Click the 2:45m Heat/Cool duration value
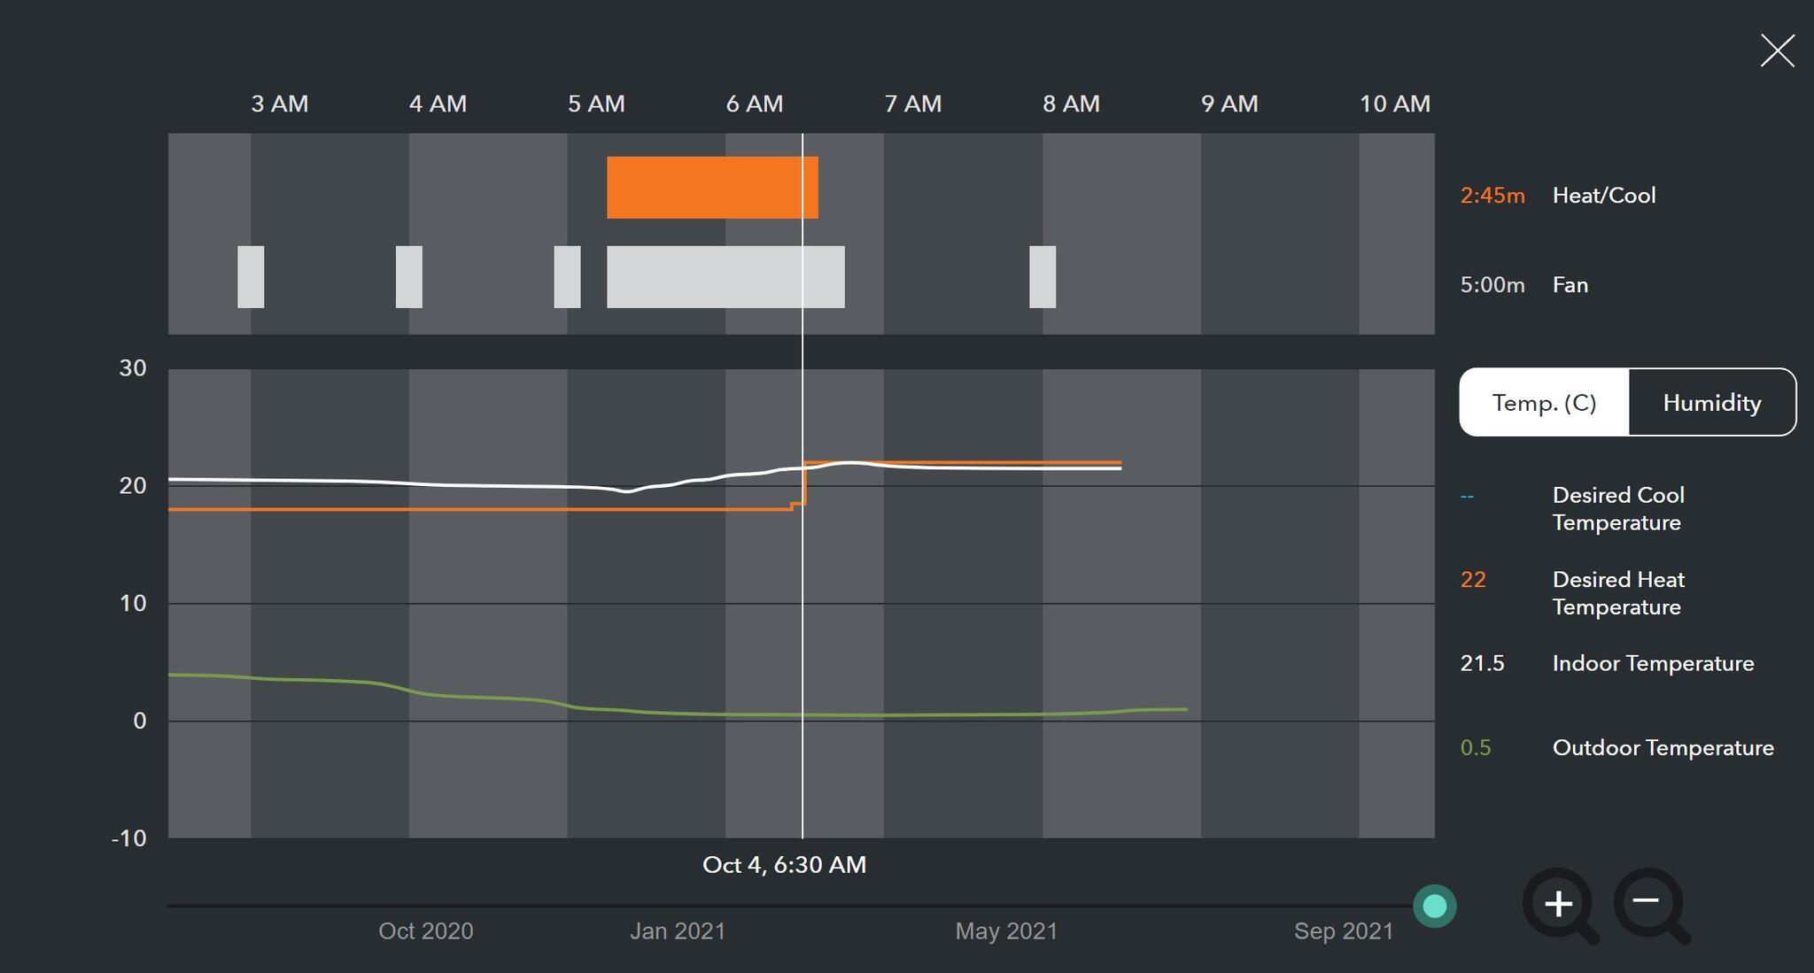Viewport: 1814px width, 973px height. click(1492, 196)
